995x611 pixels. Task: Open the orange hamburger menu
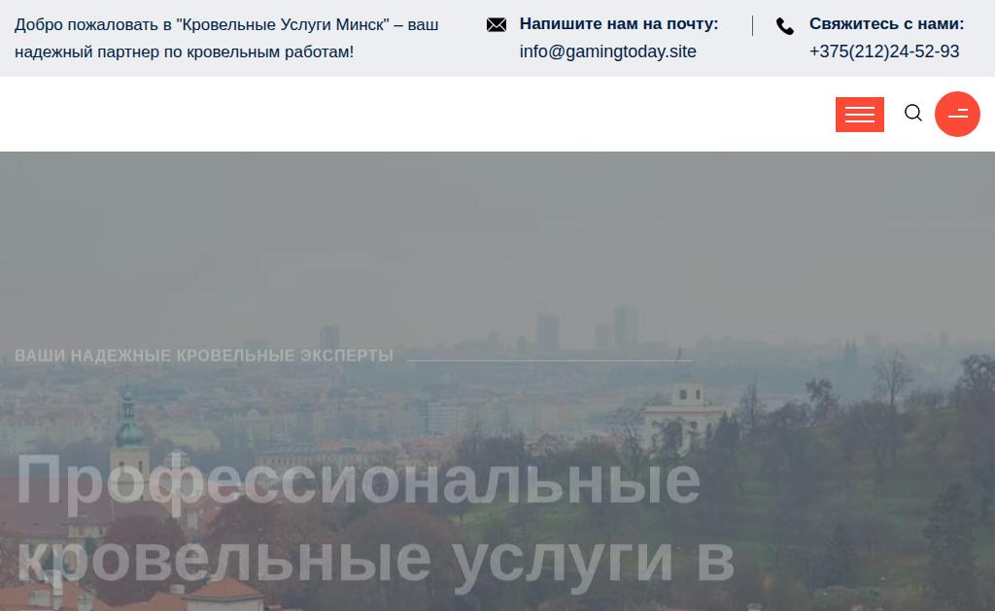859,115
